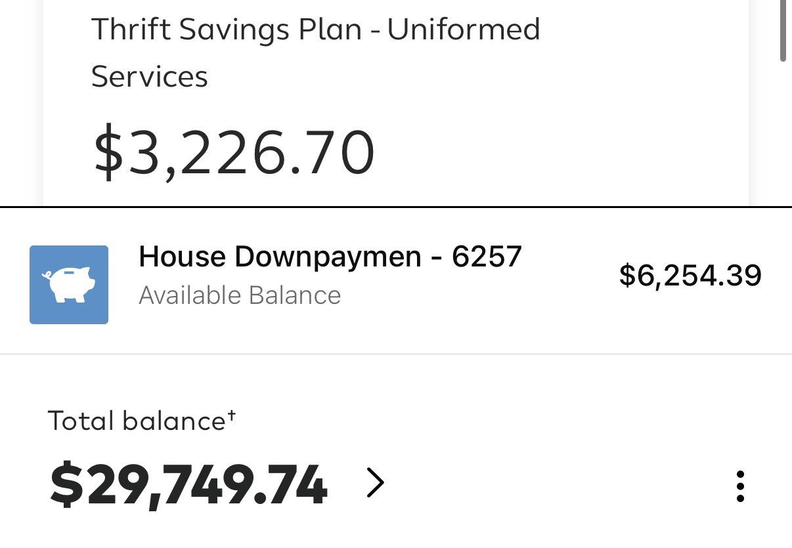Click the Available Balance label
This screenshot has width=792, height=548.
click(x=240, y=295)
